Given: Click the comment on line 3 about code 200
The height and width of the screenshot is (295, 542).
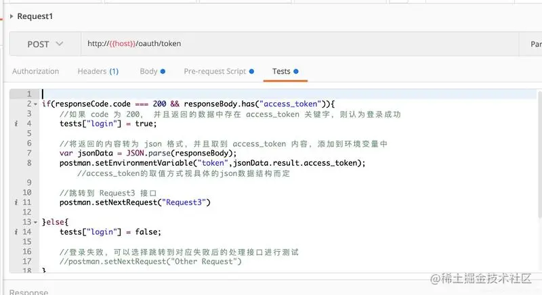Looking at the screenshot, I should click(230, 114).
